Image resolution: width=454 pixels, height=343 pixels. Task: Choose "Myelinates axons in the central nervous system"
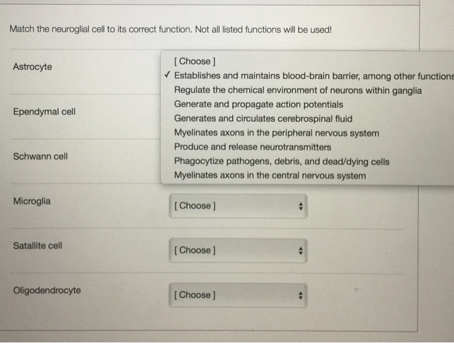(x=270, y=176)
